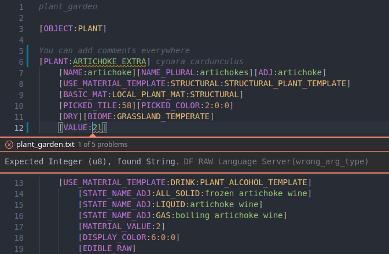Click the red error icon beside plant_garden.txt
389x254 pixels.
point(9,145)
